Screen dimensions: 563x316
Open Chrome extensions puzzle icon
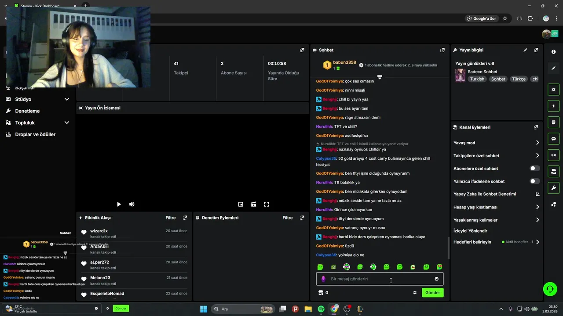(530, 18)
